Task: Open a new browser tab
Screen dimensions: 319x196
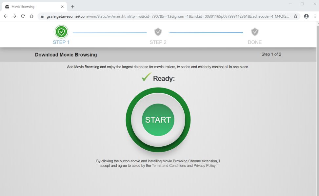Action: [x=73, y=7]
